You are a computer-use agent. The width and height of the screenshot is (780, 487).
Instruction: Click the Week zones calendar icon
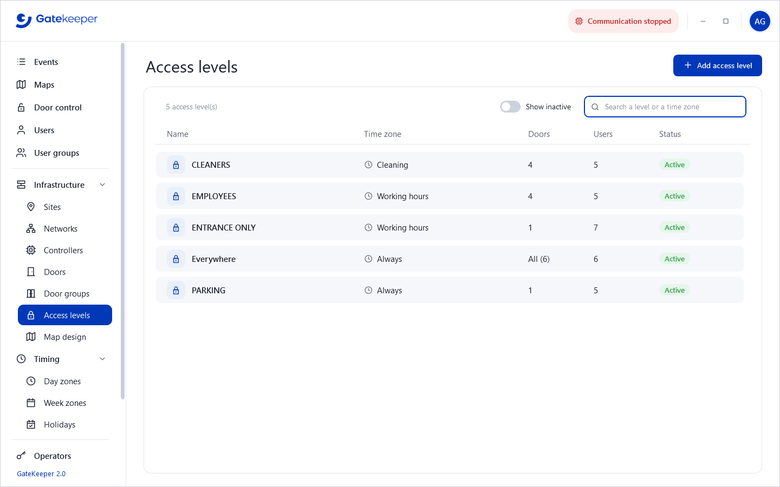pos(31,403)
